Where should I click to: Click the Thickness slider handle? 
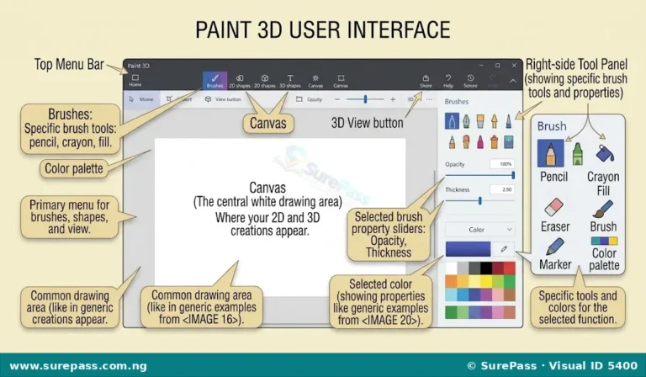(x=480, y=200)
